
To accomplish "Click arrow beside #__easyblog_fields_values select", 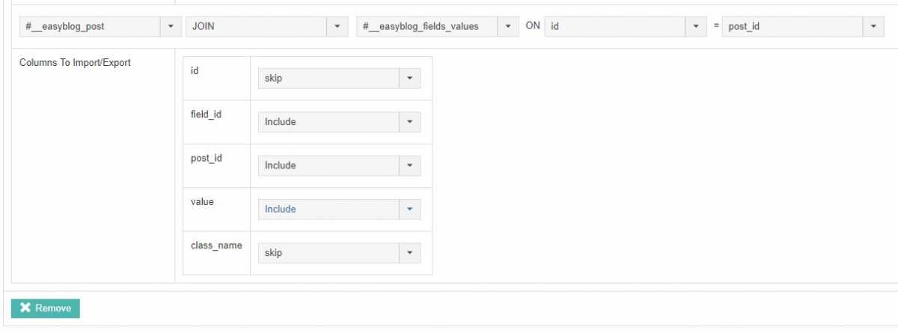I will (x=508, y=26).
